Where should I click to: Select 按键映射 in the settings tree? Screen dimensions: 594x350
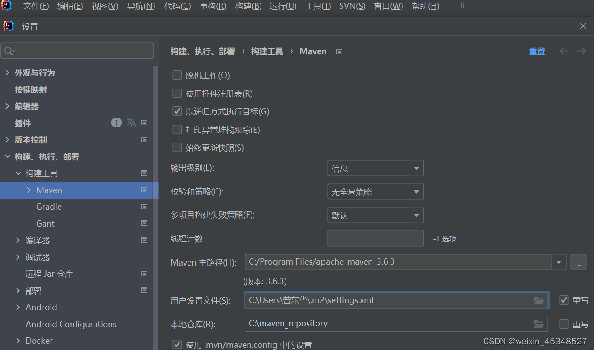31,89
